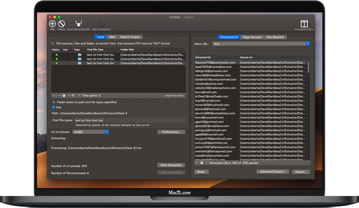Switch to the Search Engine tab

tap(130, 37)
